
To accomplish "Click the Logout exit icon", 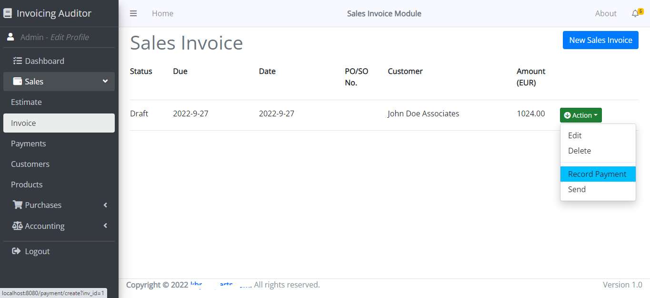I will pos(17,251).
